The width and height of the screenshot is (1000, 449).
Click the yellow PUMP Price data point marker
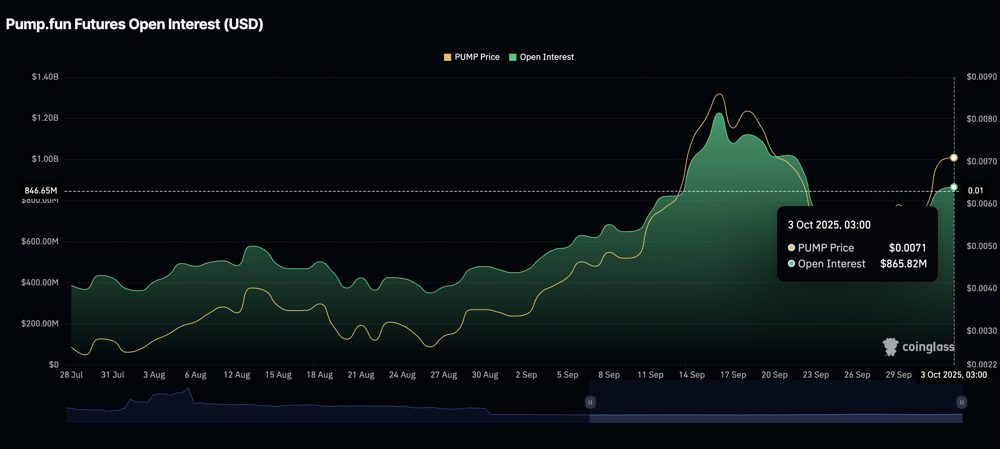[x=953, y=157]
